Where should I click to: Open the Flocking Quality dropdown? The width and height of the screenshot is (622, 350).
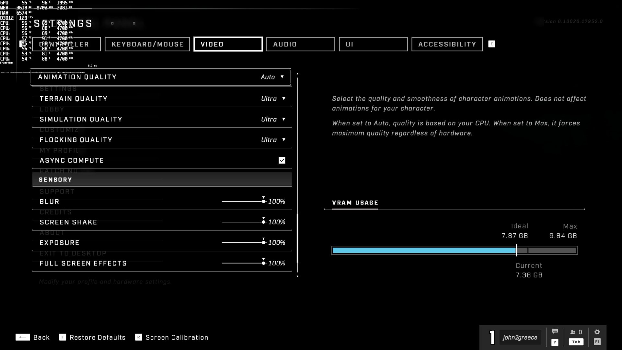click(x=273, y=140)
